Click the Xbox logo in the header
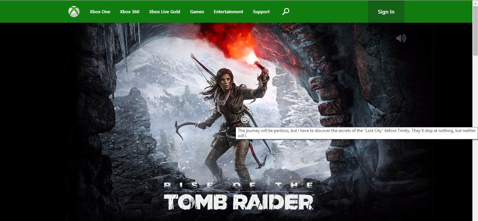 tap(74, 12)
